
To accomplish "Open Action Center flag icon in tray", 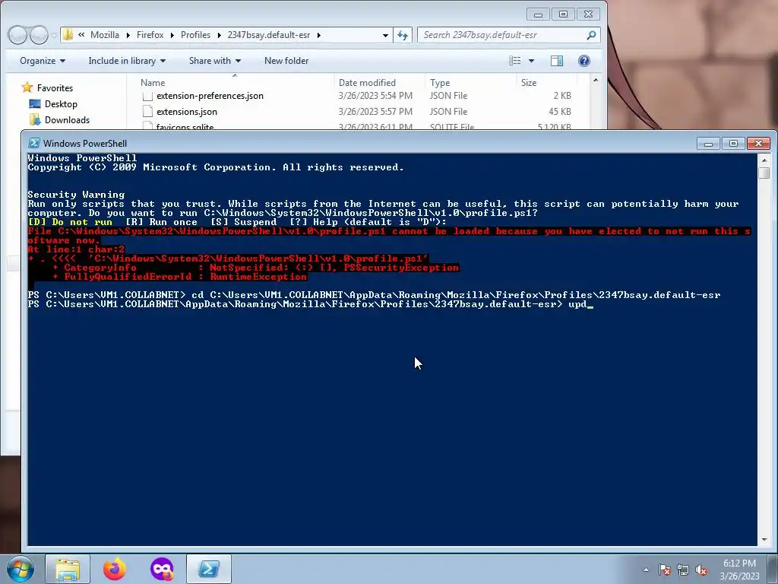I will (x=665, y=570).
